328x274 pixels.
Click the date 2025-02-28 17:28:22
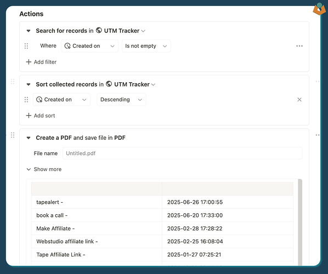(x=195, y=229)
